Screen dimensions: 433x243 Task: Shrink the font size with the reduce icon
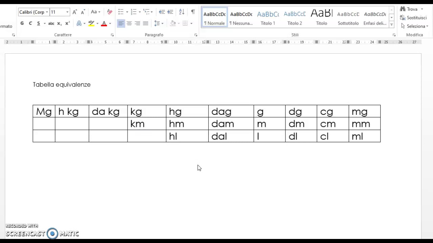(x=83, y=12)
